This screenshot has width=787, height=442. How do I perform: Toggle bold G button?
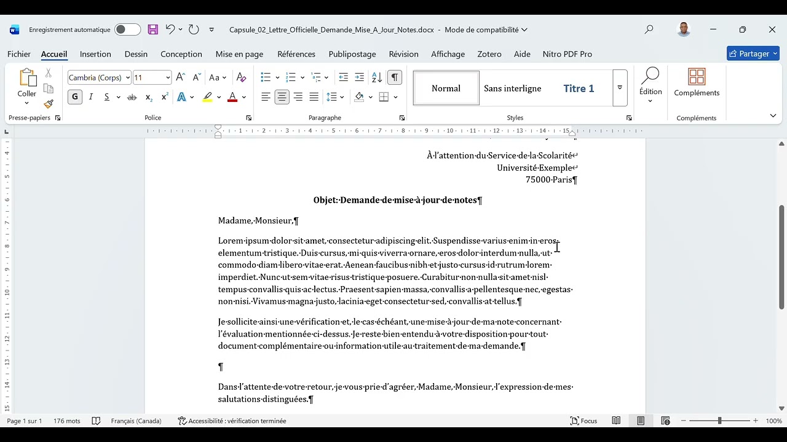pos(75,97)
